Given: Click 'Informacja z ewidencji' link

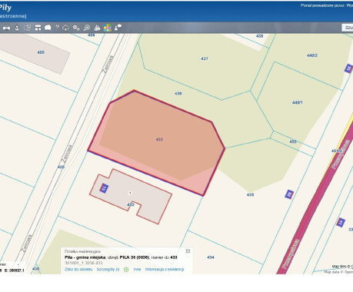Looking at the screenshot, I should click(x=165, y=269).
